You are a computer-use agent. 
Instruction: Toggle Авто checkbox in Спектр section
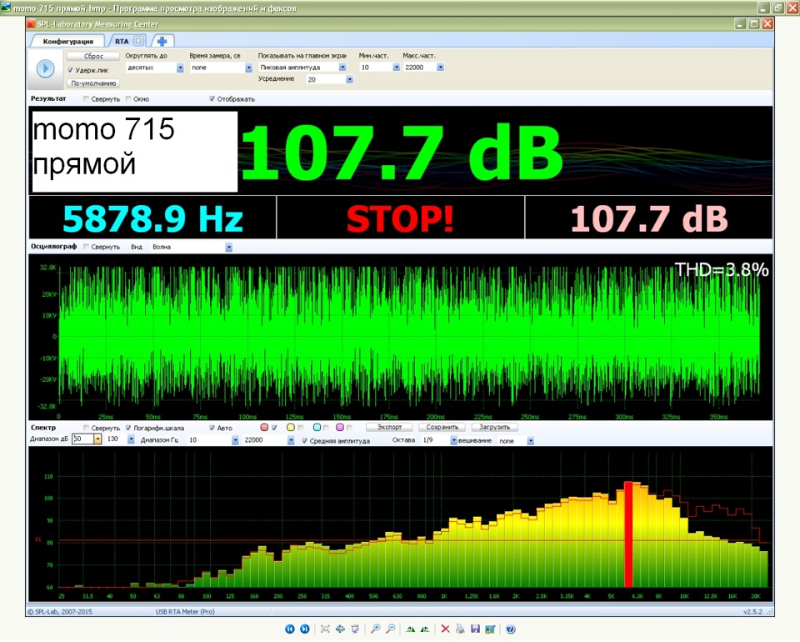pyautogui.click(x=212, y=428)
